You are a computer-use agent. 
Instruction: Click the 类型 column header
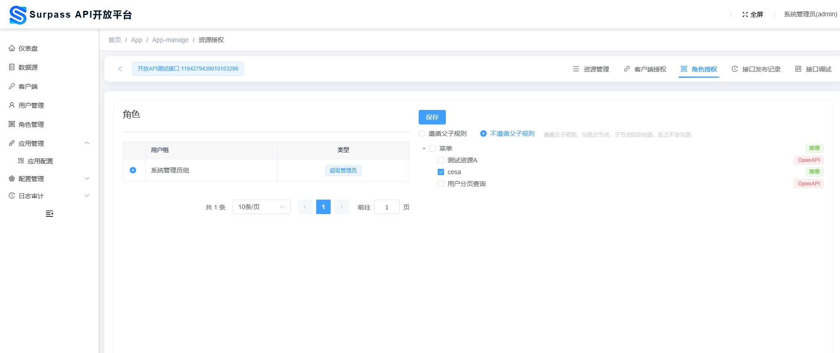click(343, 150)
